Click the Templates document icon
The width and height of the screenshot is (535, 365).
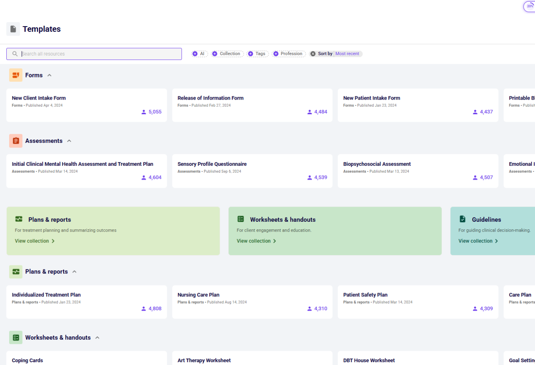click(x=13, y=29)
